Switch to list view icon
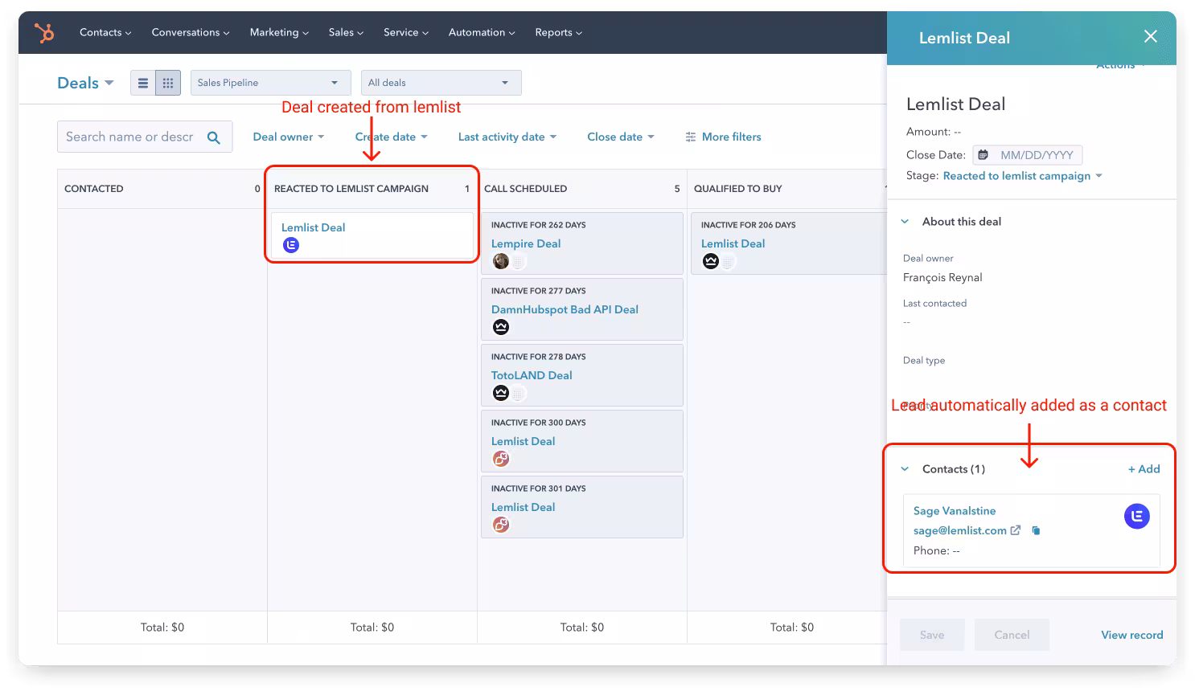Screen dimensions: 1195x691 (x=143, y=83)
